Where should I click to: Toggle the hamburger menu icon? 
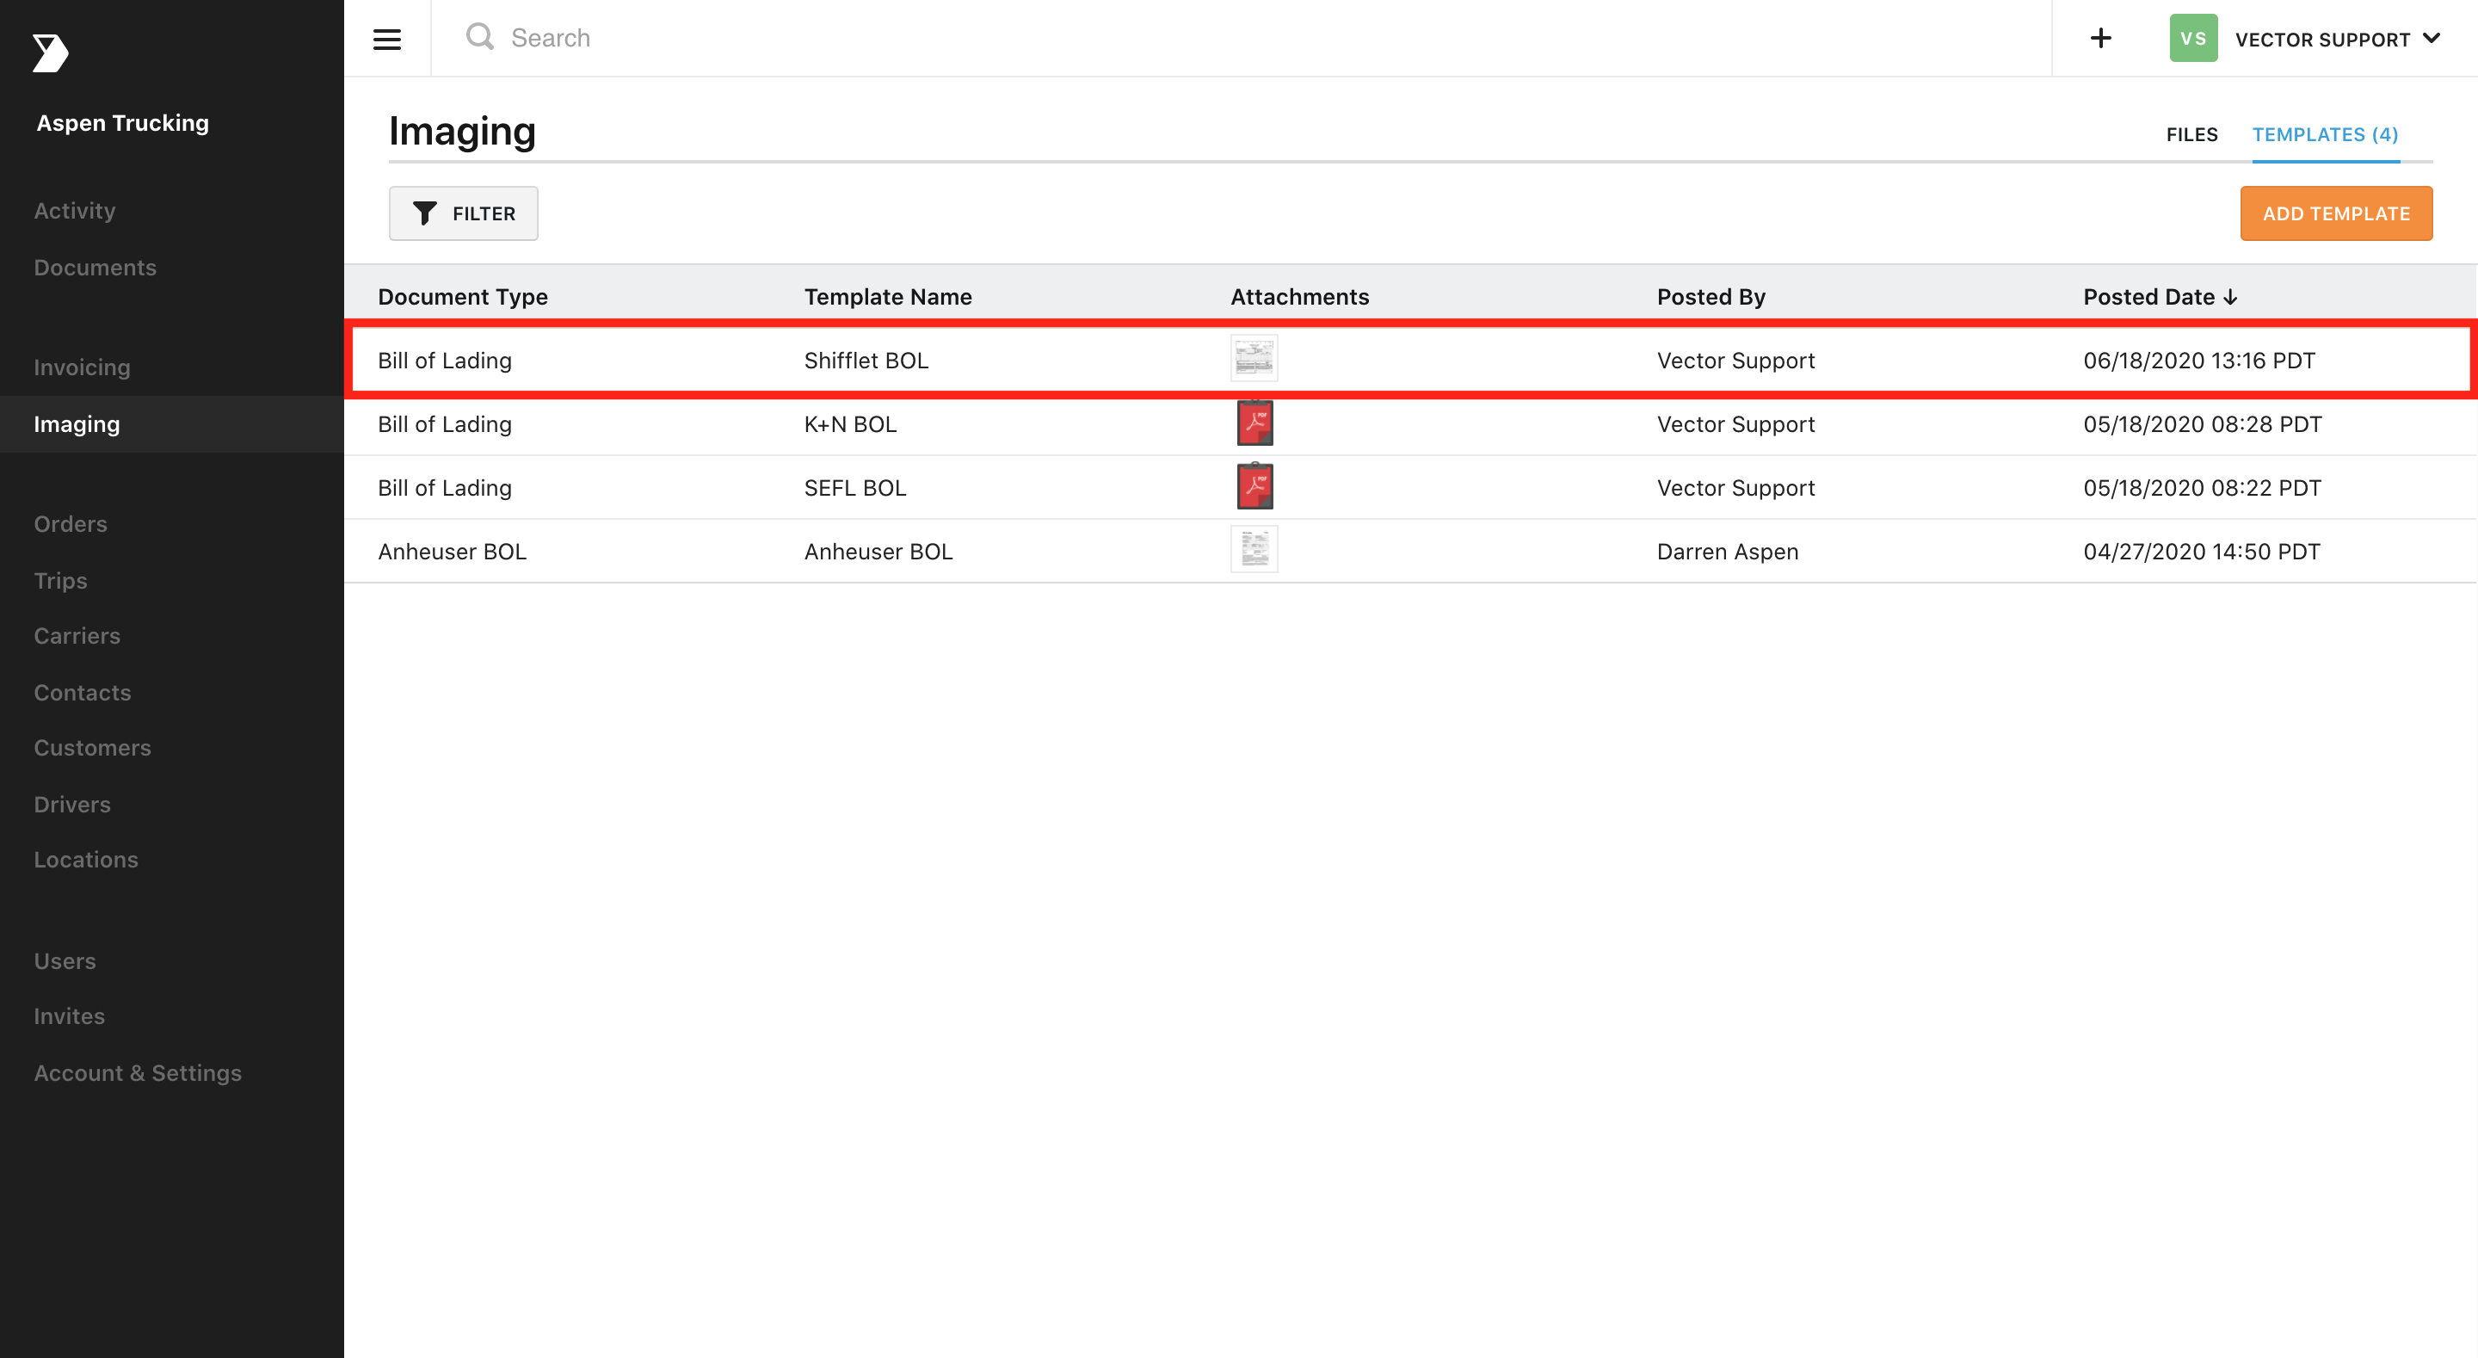386,39
